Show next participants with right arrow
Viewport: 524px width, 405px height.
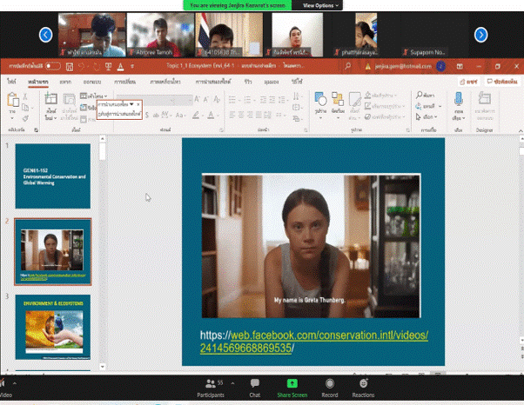point(480,35)
